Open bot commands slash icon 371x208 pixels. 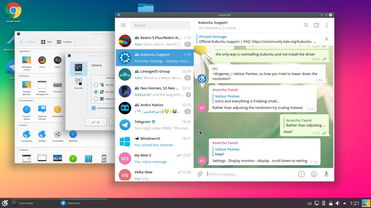[301, 174]
